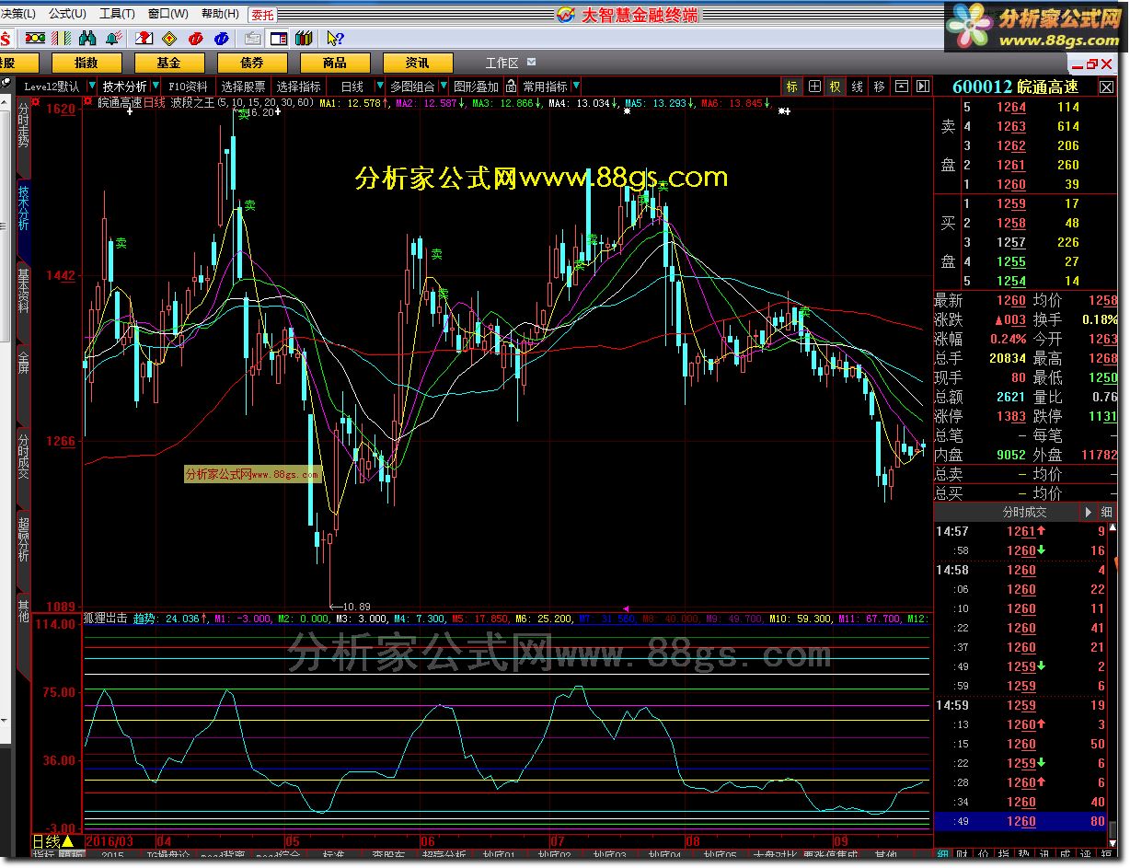1130x868 pixels.
Task: Open the books library toolbar icon
Action: (304, 39)
